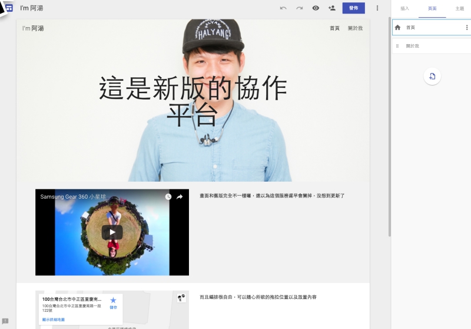471x329 pixels.
Task: Switch to the 頁面 tab
Action: (432, 8)
